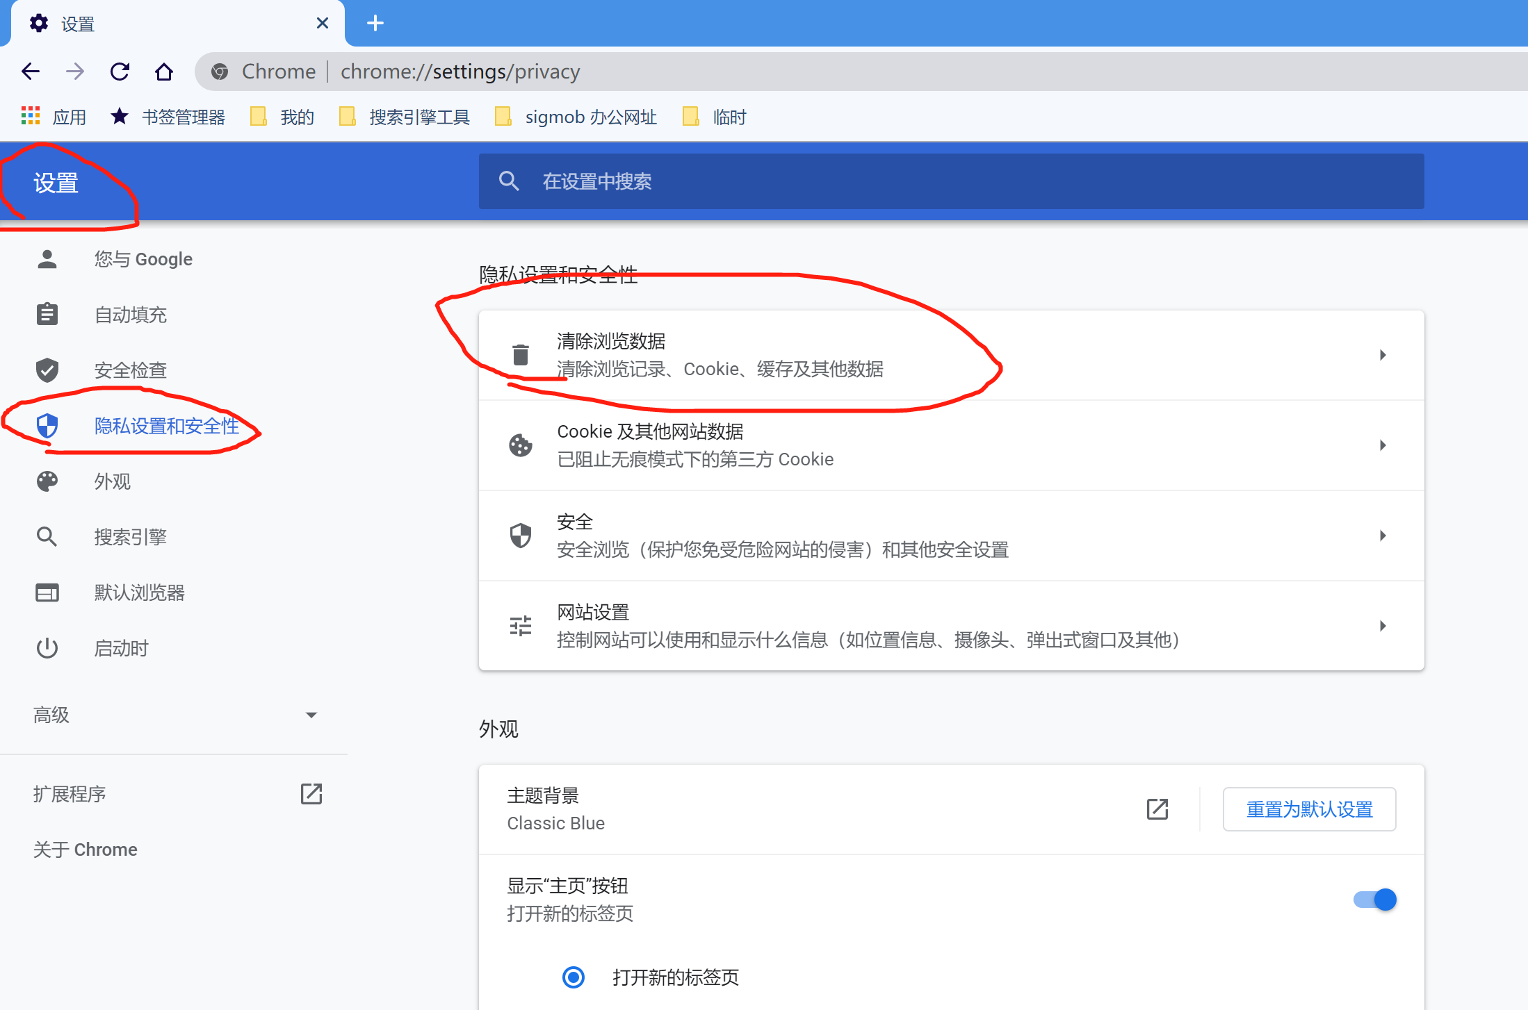Click the 自动填充 clipboard icon
The width and height of the screenshot is (1528, 1010).
click(47, 314)
